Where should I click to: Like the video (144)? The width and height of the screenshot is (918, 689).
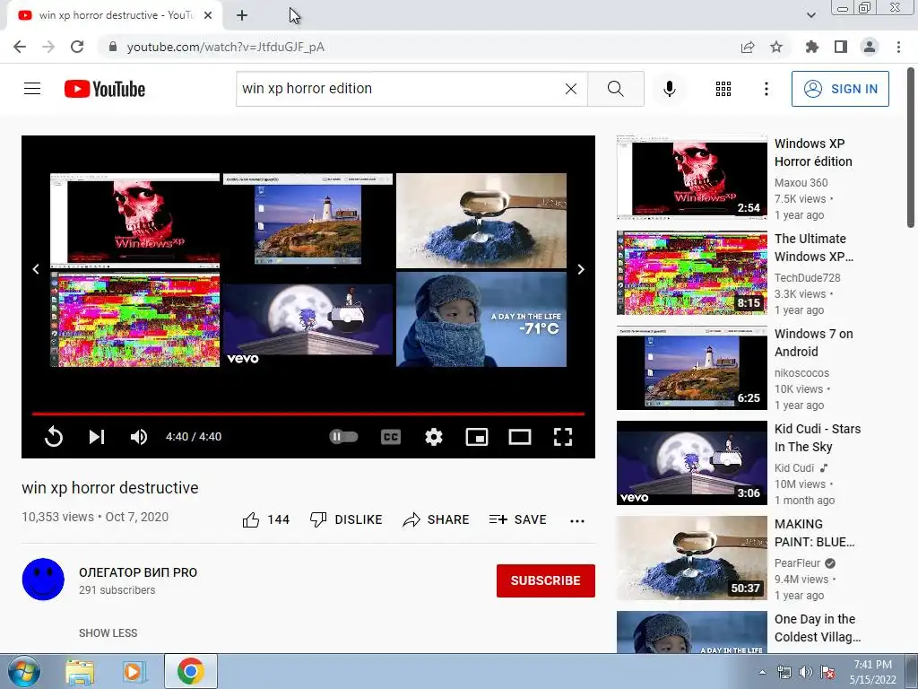(265, 519)
